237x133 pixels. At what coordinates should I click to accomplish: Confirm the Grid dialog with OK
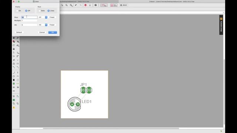(x=53, y=32)
